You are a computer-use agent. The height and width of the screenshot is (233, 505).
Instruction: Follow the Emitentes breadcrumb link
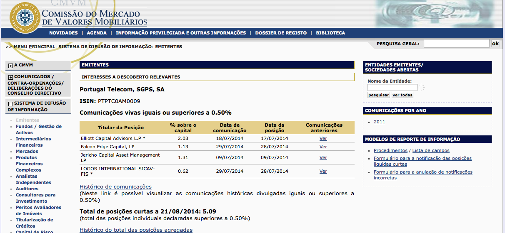tap(168, 47)
